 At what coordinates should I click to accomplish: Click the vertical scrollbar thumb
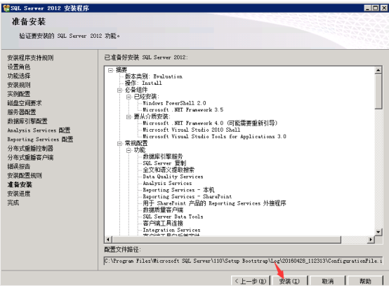378,92
